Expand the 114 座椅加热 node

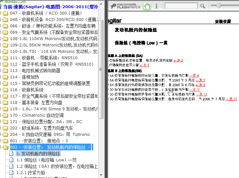click(1, 77)
